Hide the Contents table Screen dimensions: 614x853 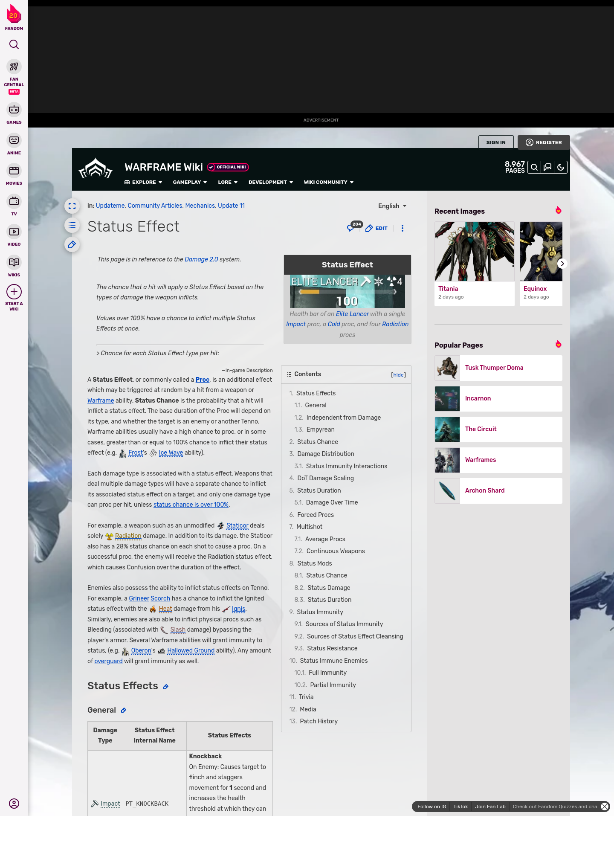(398, 375)
